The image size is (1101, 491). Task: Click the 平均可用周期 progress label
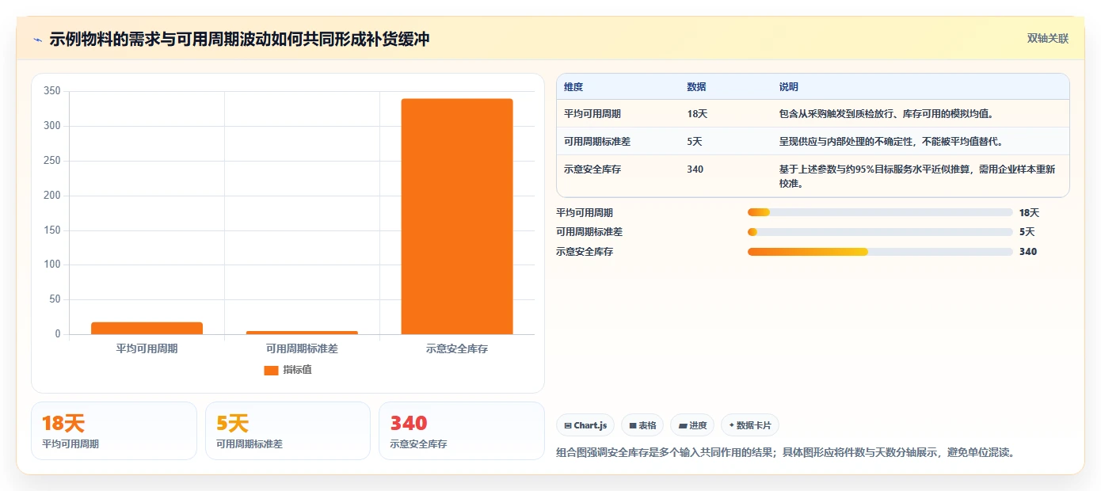click(585, 213)
